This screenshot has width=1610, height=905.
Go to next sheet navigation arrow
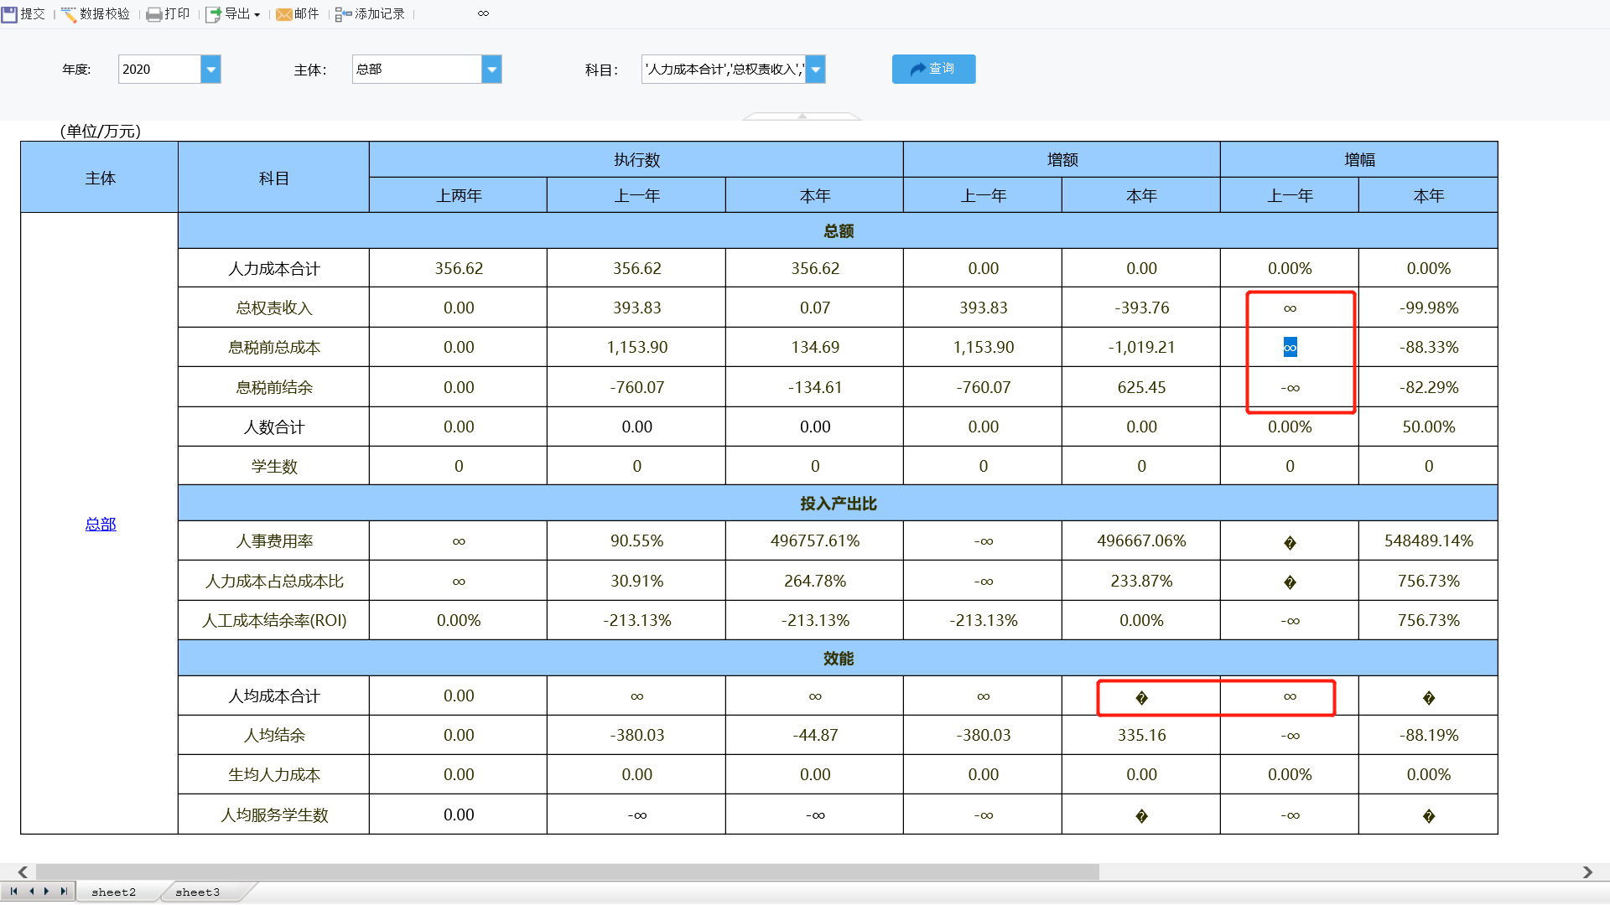click(x=47, y=892)
